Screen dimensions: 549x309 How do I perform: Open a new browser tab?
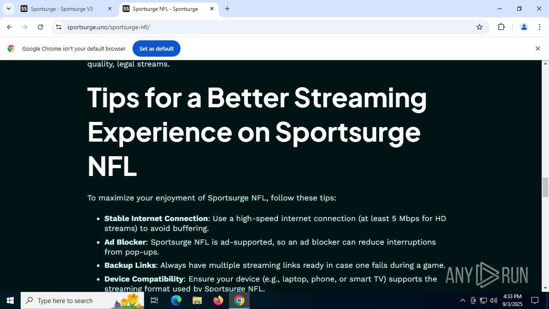pyautogui.click(x=227, y=9)
